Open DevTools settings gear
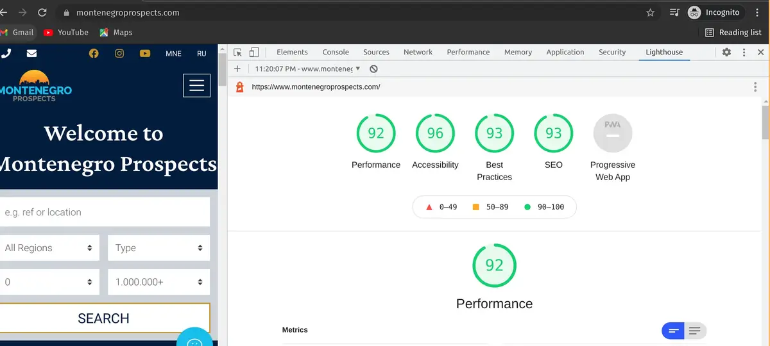This screenshot has width=770, height=346. (726, 52)
